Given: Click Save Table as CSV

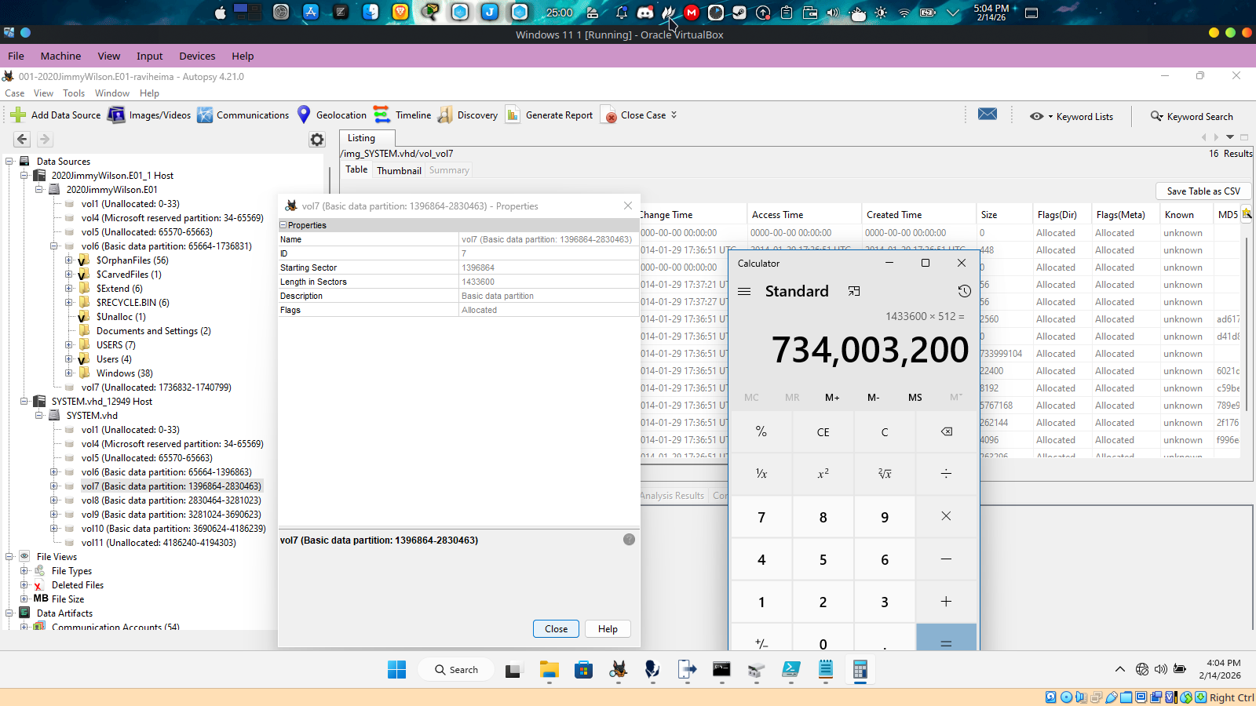Looking at the screenshot, I should pyautogui.click(x=1203, y=191).
